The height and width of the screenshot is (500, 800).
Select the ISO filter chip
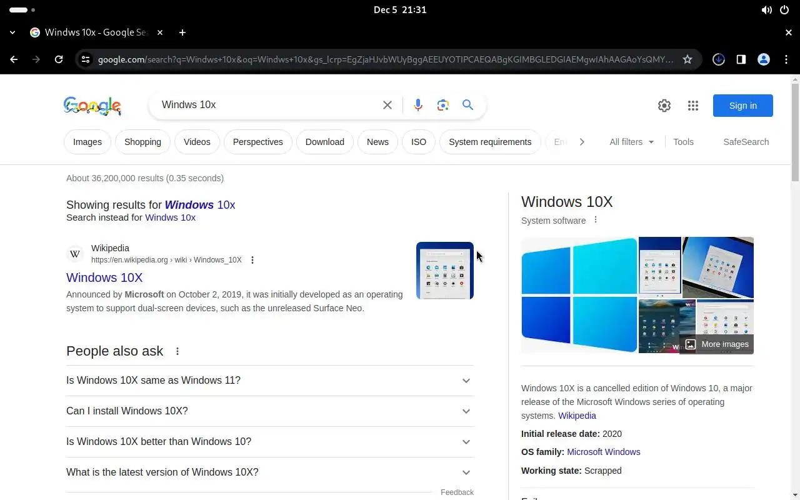(419, 142)
